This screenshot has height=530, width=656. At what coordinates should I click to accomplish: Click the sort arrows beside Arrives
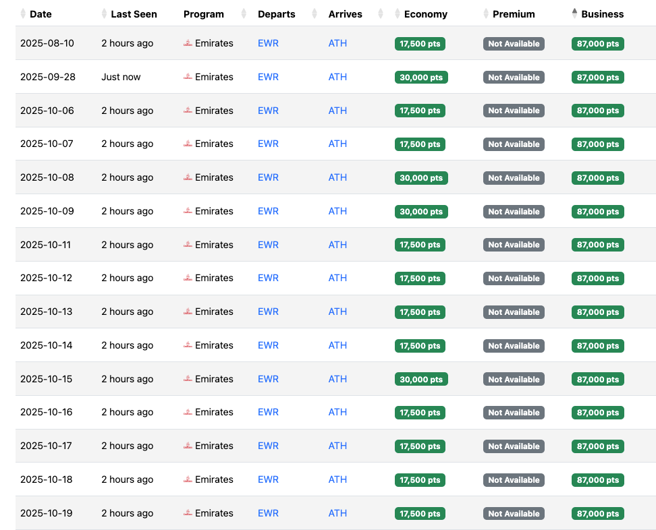click(380, 13)
